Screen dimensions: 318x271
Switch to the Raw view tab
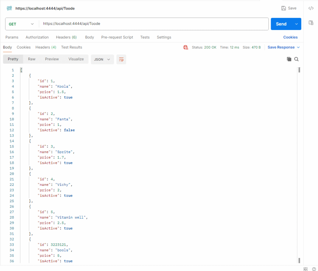coord(32,59)
